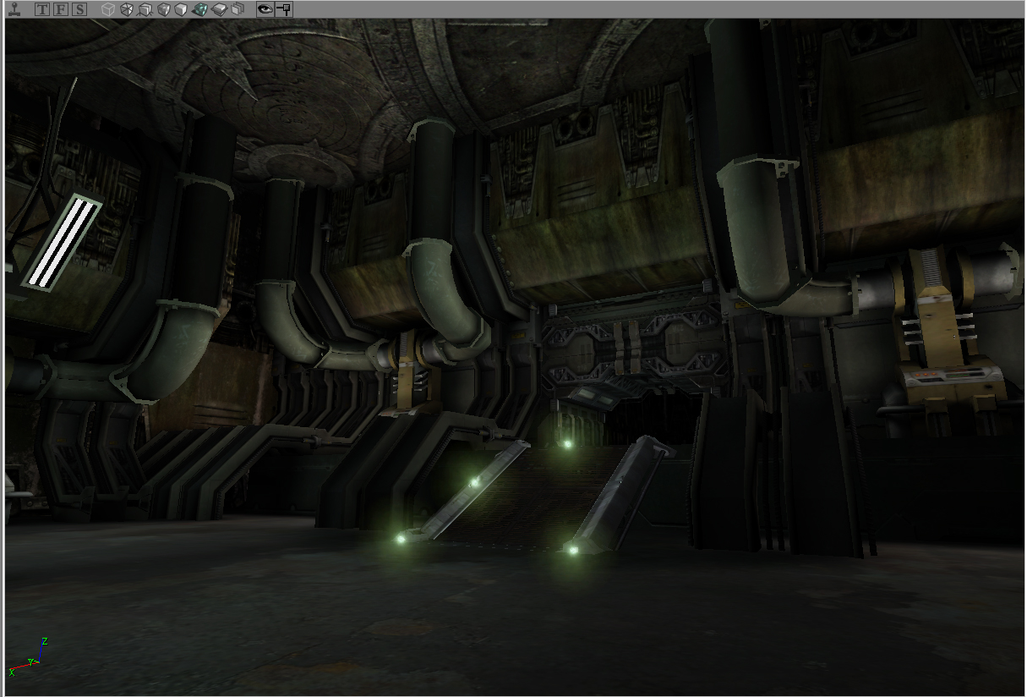This screenshot has width=1027, height=697.
Task: Select the wireframe polyhedron view mode icon
Action: click(126, 9)
